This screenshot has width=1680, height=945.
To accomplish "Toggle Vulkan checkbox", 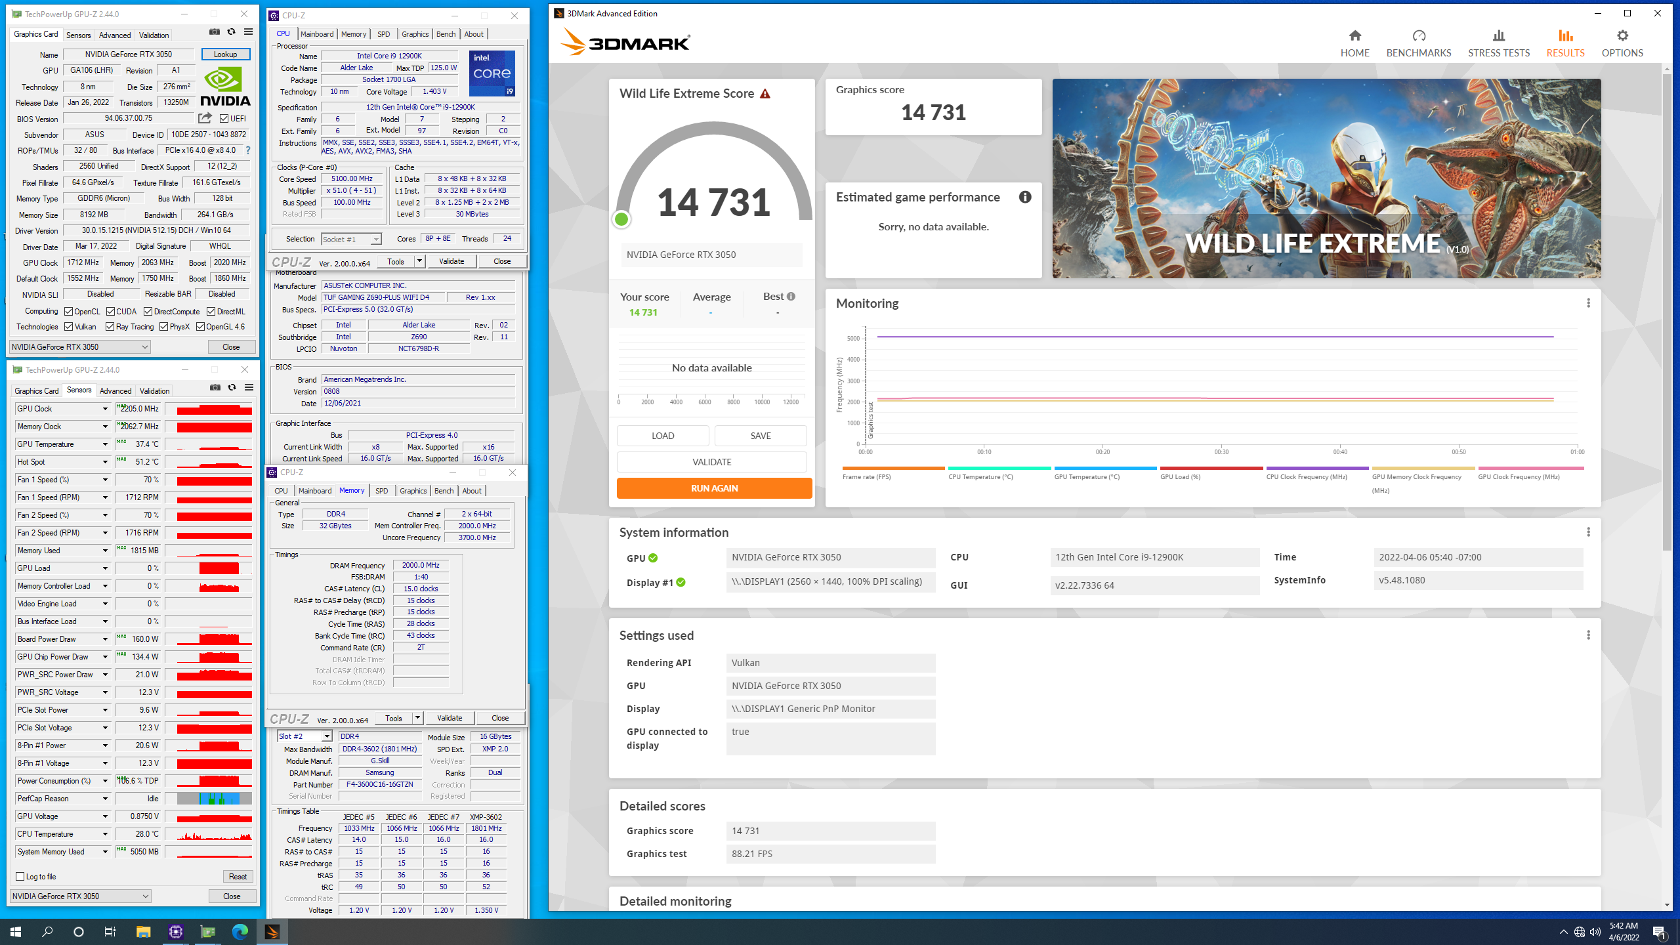I will tap(68, 326).
